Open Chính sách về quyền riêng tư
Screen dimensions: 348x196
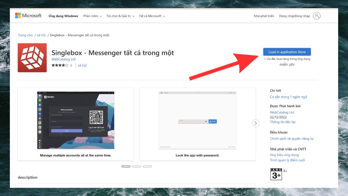tap(291, 139)
